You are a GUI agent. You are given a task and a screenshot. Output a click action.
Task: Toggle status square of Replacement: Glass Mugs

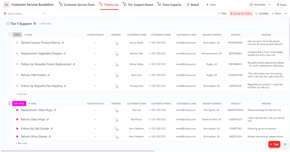pyautogui.click(x=17, y=110)
